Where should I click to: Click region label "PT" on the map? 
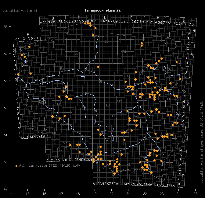pyautogui.click(x=111, y=116)
